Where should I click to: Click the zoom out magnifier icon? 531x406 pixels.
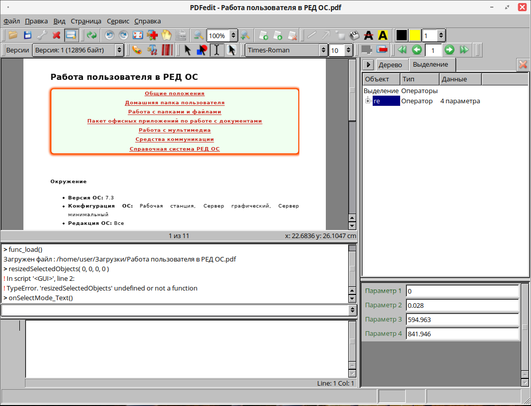pos(198,35)
